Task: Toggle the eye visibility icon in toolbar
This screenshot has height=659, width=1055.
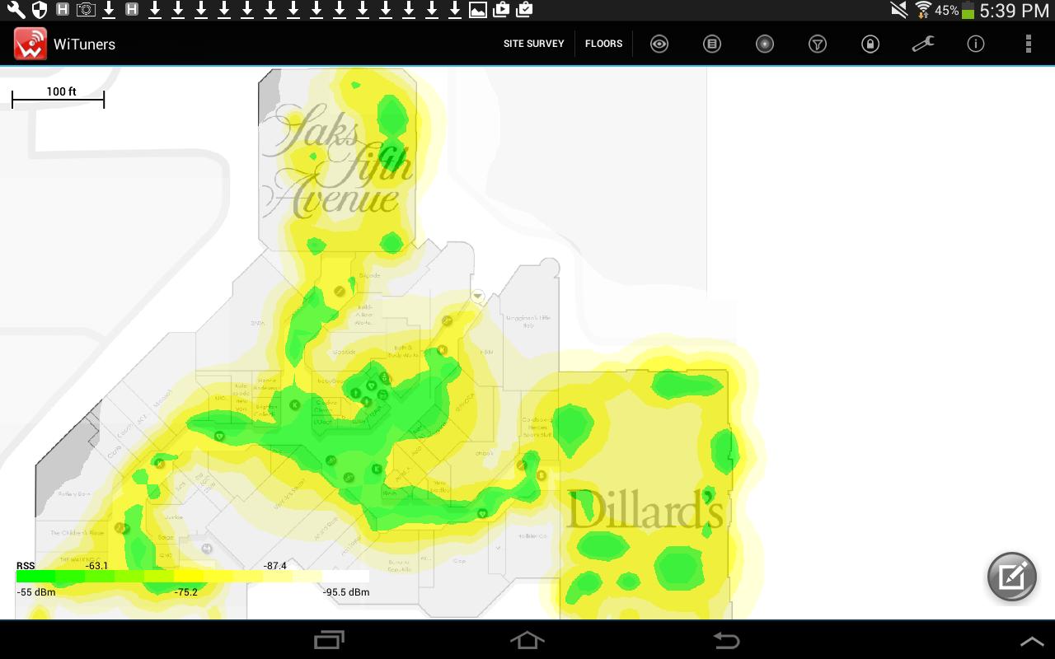Action: [659, 44]
